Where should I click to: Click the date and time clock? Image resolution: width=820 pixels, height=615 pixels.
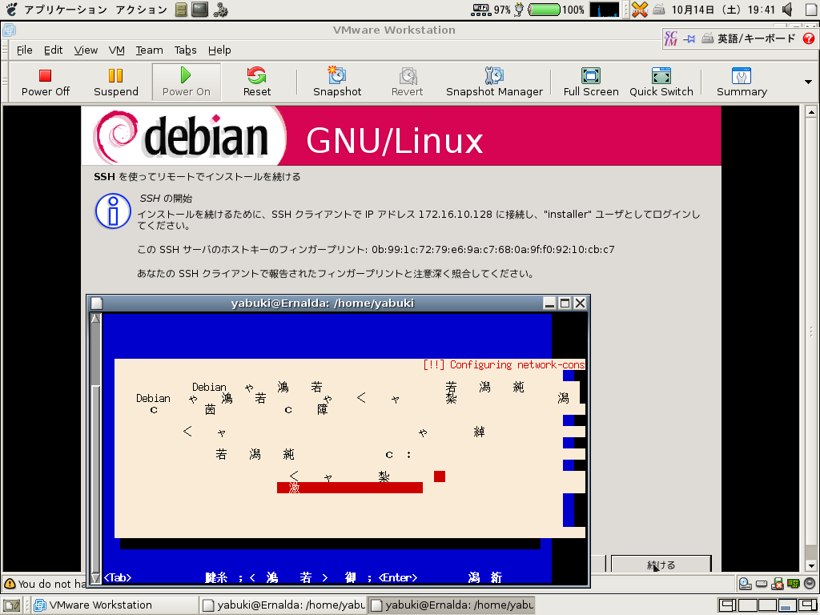[723, 10]
